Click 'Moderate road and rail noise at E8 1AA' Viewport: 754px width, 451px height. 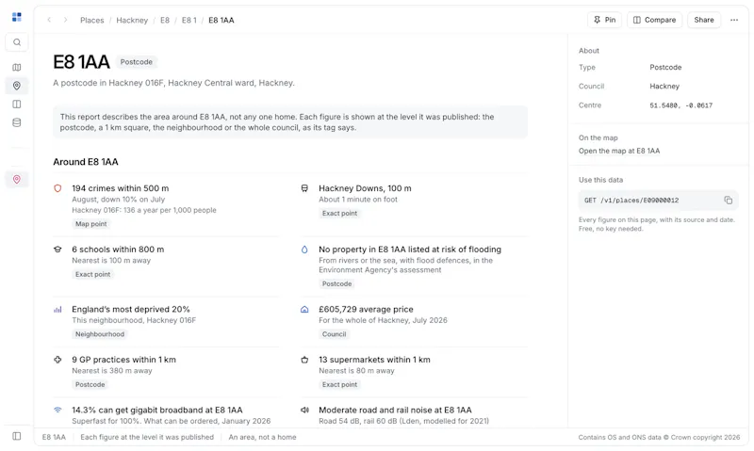pos(395,411)
